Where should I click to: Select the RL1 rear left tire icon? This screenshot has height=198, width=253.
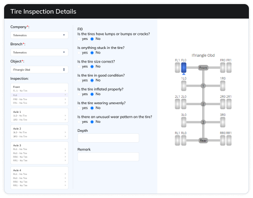coord(177,140)
